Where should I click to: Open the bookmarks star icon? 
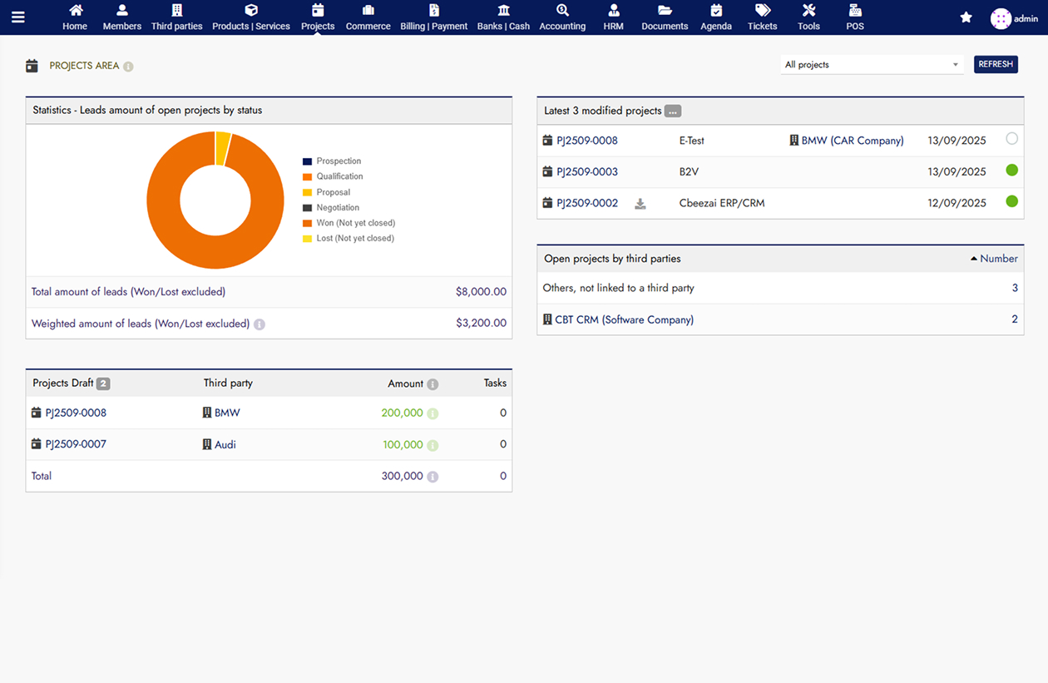(x=966, y=17)
